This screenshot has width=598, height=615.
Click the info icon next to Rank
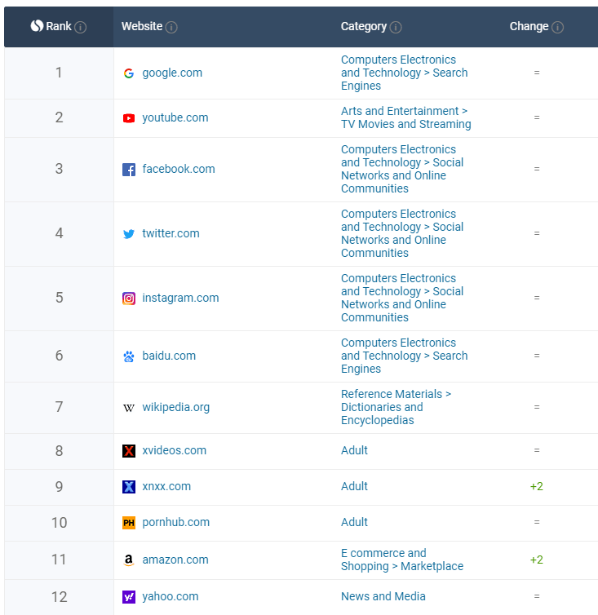81,27
